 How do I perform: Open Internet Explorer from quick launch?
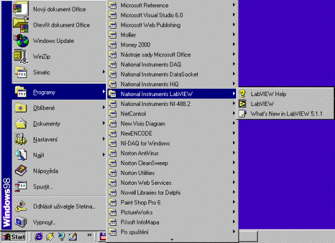click(39, 237)
